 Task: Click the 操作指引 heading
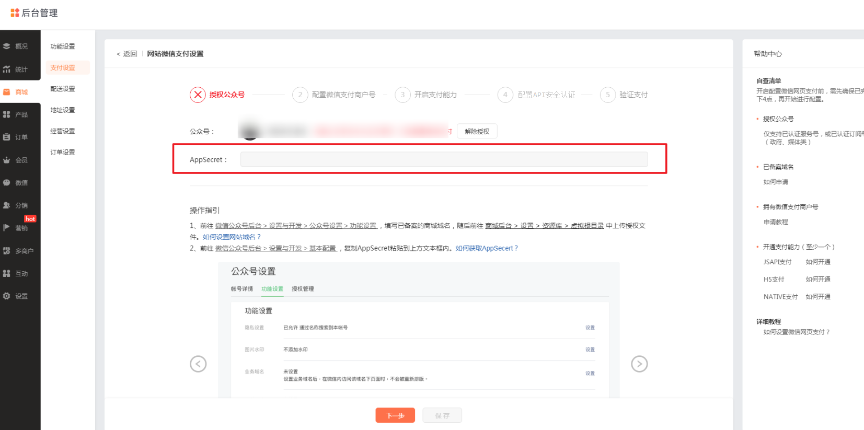204,210
